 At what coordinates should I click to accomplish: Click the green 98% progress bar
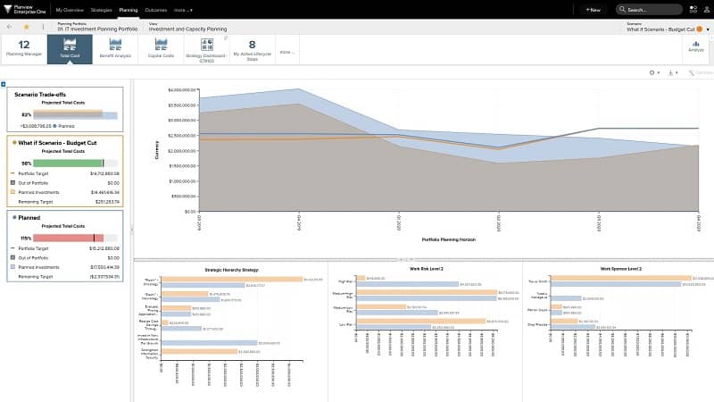point(69,163)
